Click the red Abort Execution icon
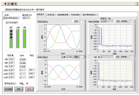Screen dimensions: 139x95 12,4
